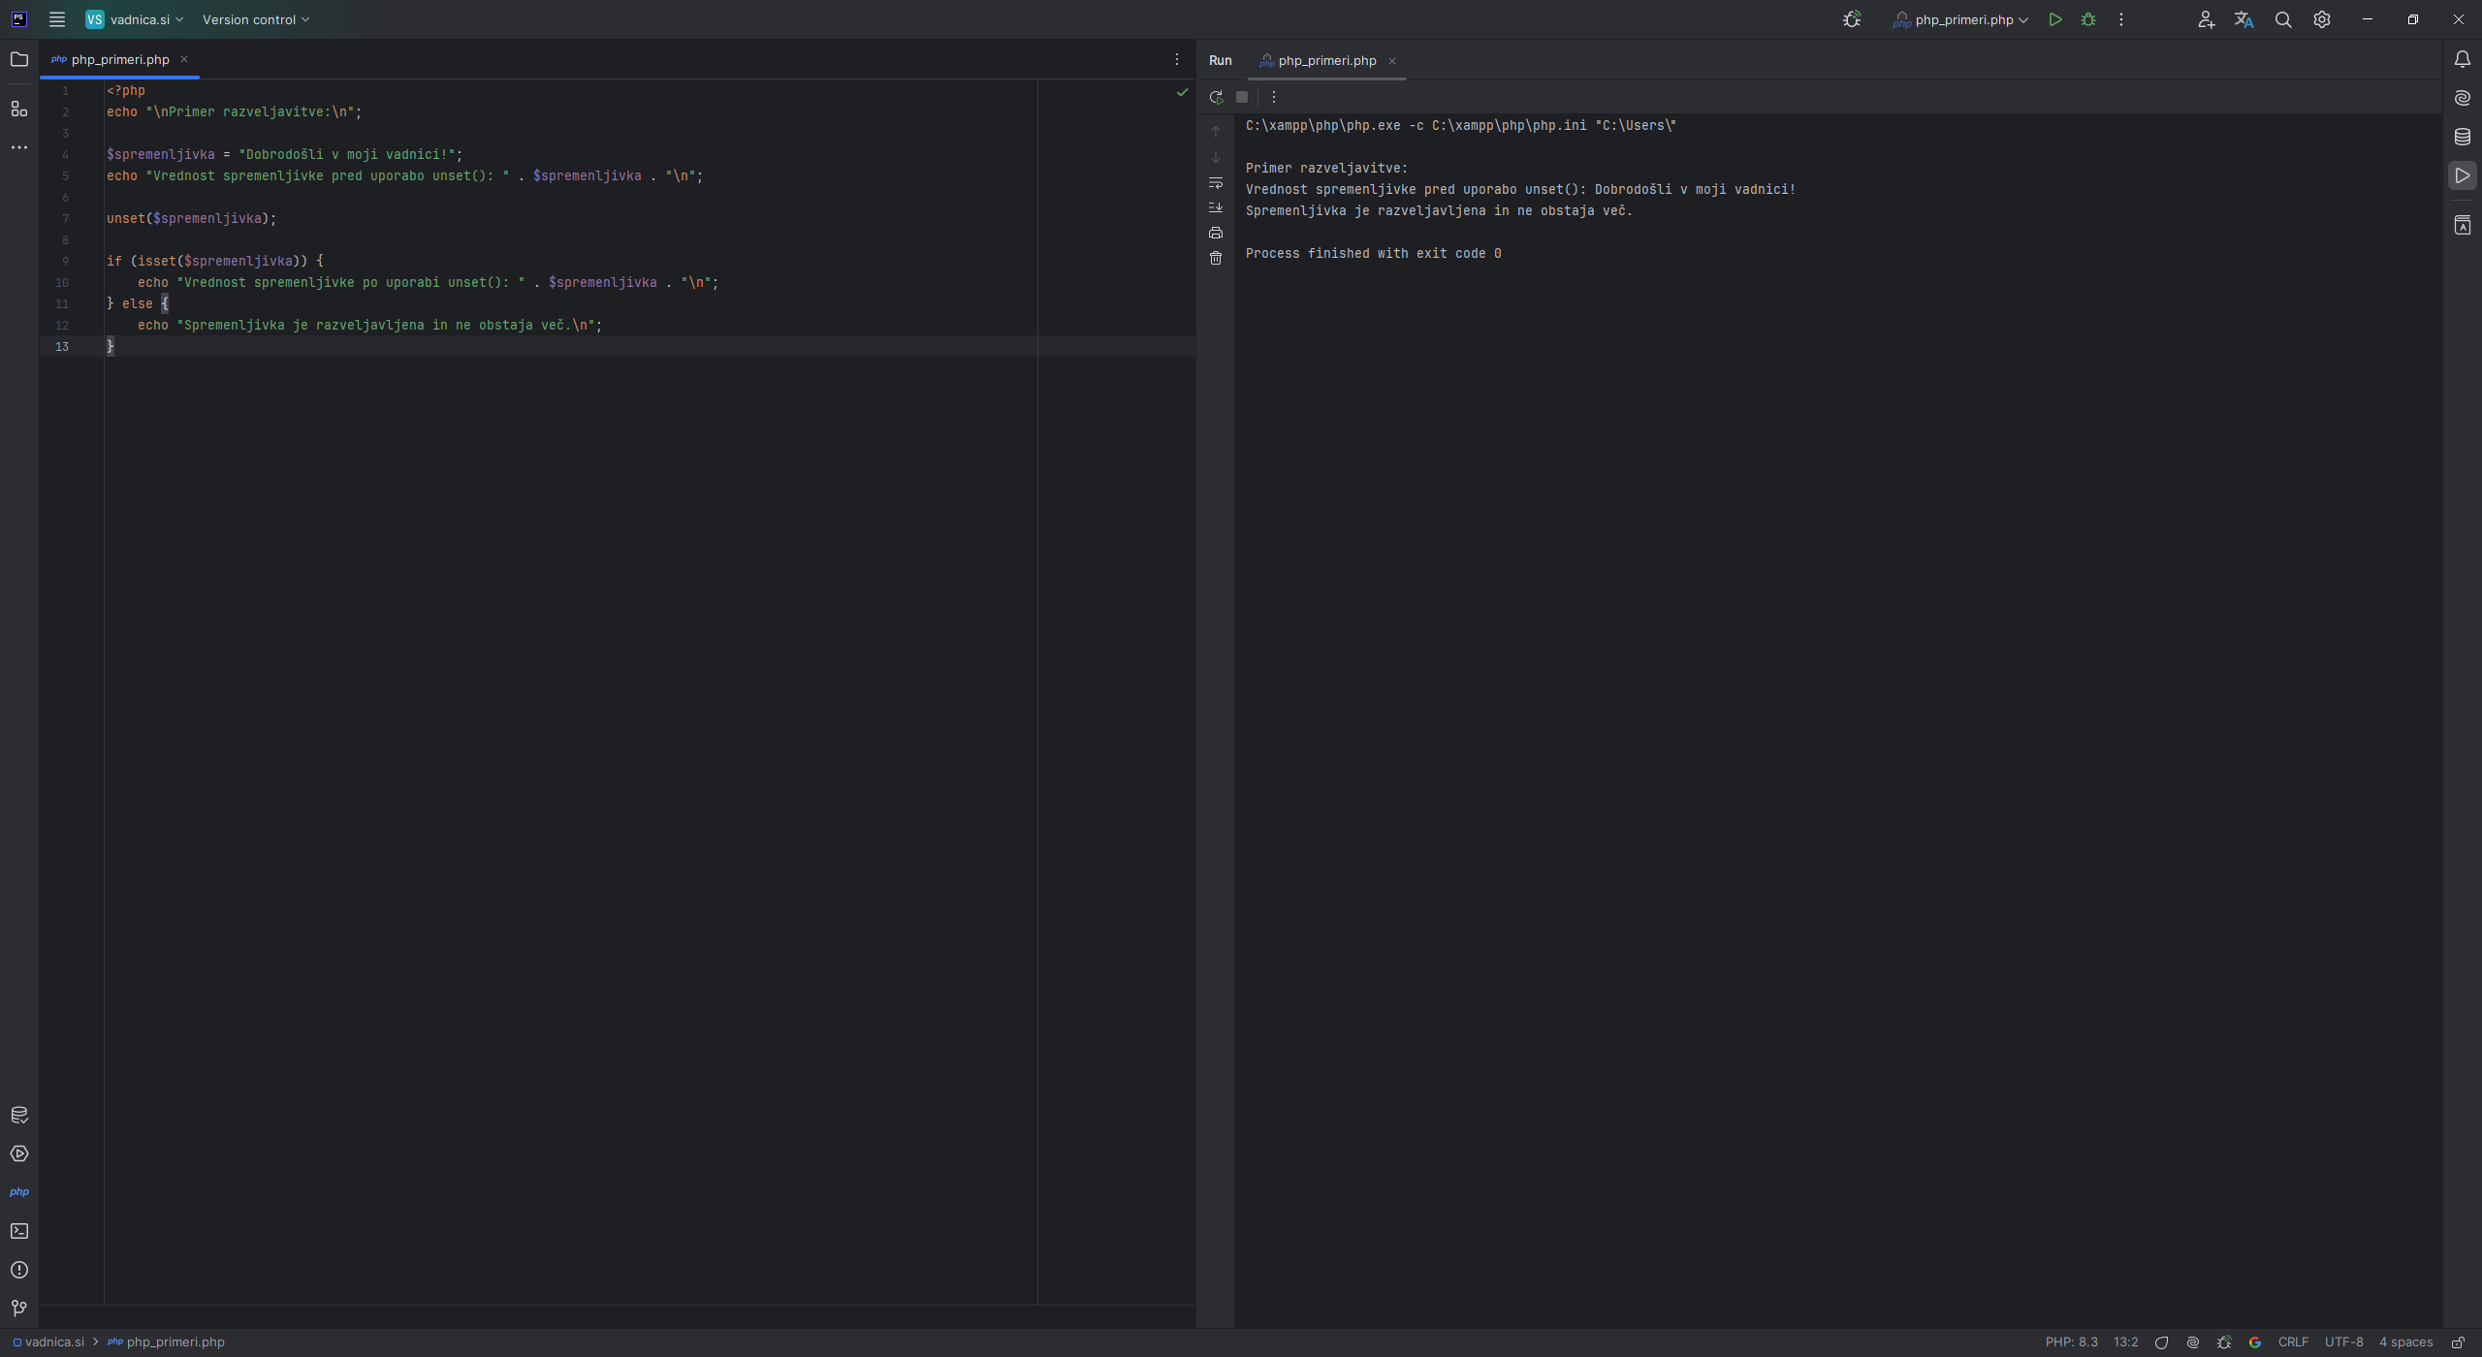Viewport: 2482px width, 1357px height.
Task: Clear all console output with the trash icon
Action: pyautogui.click(x=1216, y=258)
